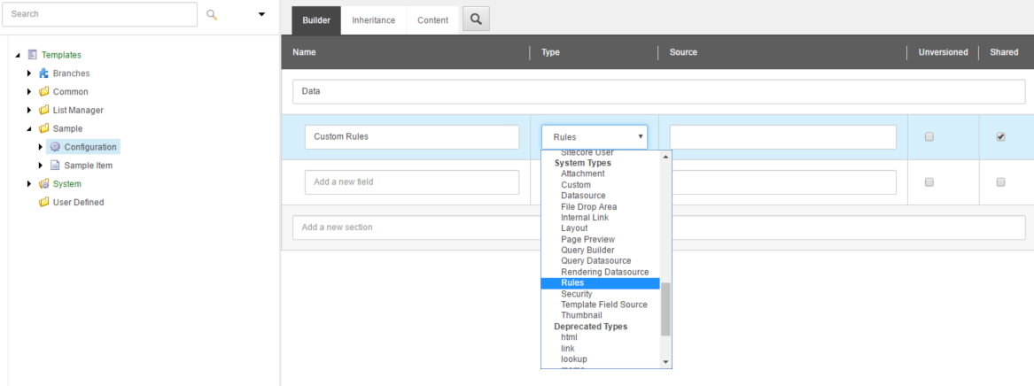
Task: Click the Data section name field
Action: tap(659, 91)
